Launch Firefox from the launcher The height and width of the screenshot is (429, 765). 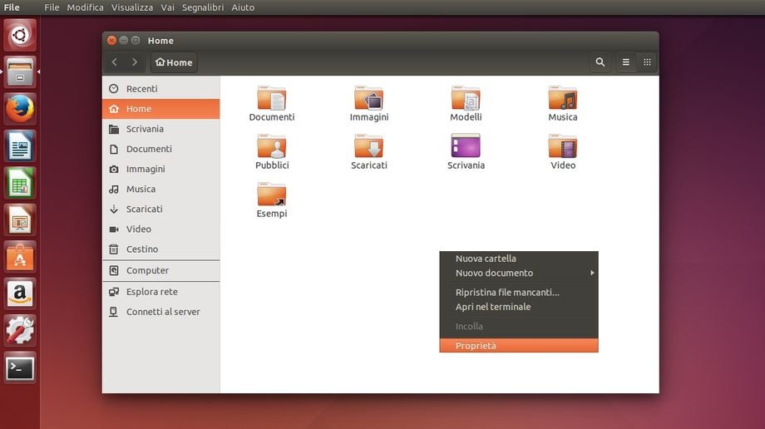click(x=20, y=108)
